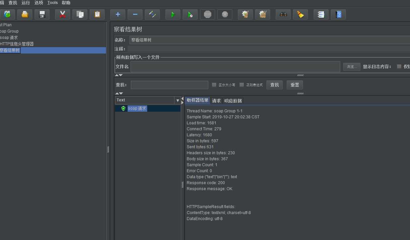Open tree search with the binoculars icon

283,14
